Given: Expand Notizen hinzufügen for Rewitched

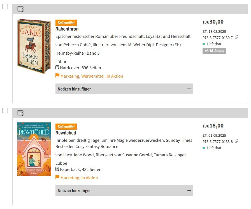Looking at the screenshot, I should tap(75, 191).
